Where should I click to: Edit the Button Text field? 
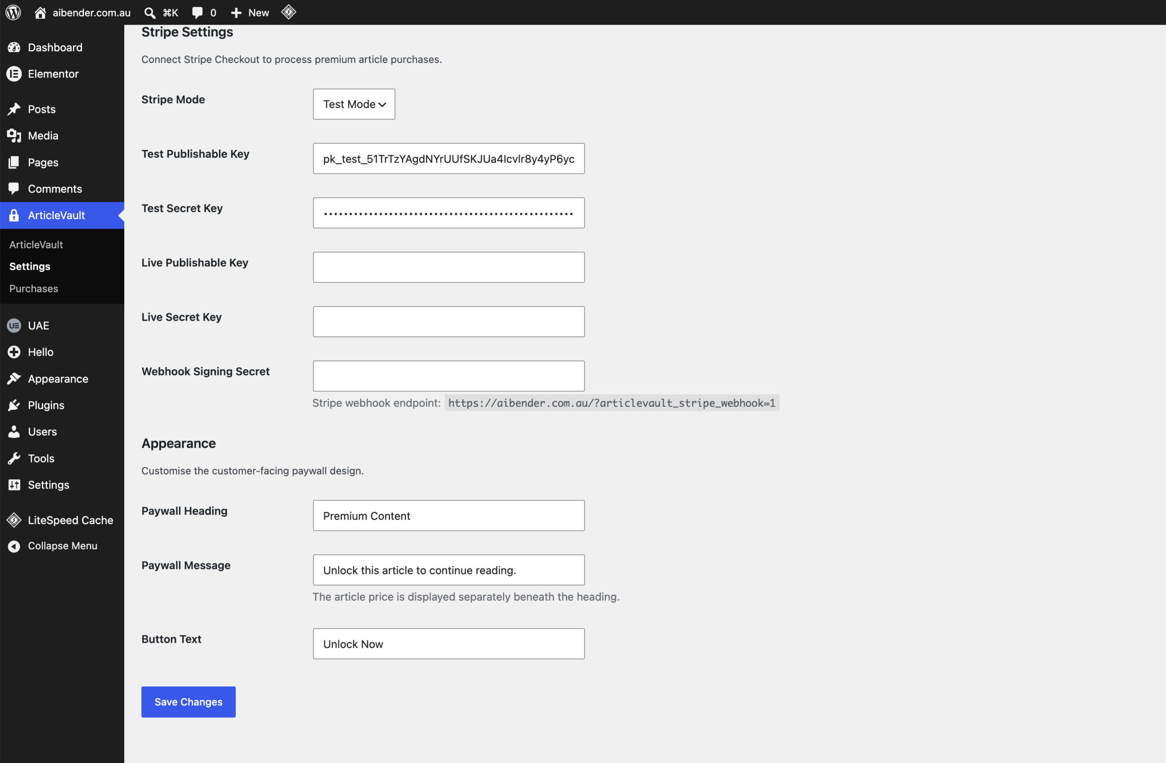coord(449,644)
